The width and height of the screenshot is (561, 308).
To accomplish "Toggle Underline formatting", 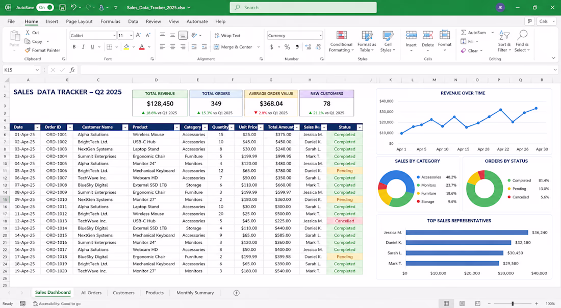I will [92, 47].
